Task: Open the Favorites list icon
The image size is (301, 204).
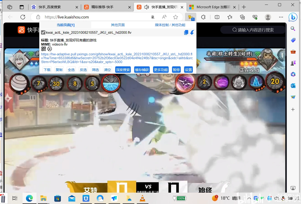Action: point(230,17)
